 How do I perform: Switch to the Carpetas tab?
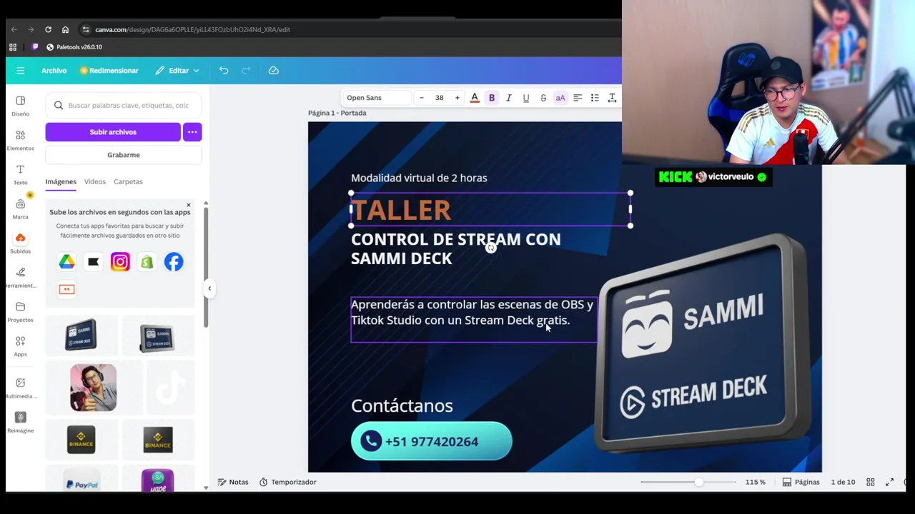[128, 181]
